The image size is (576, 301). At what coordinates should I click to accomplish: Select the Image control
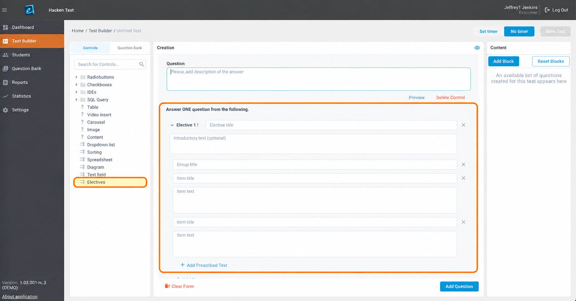click(93, 130)
